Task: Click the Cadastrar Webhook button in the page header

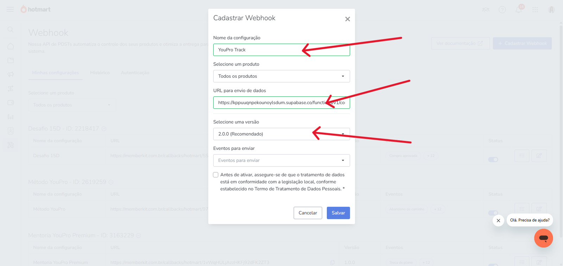Action: 522,43
